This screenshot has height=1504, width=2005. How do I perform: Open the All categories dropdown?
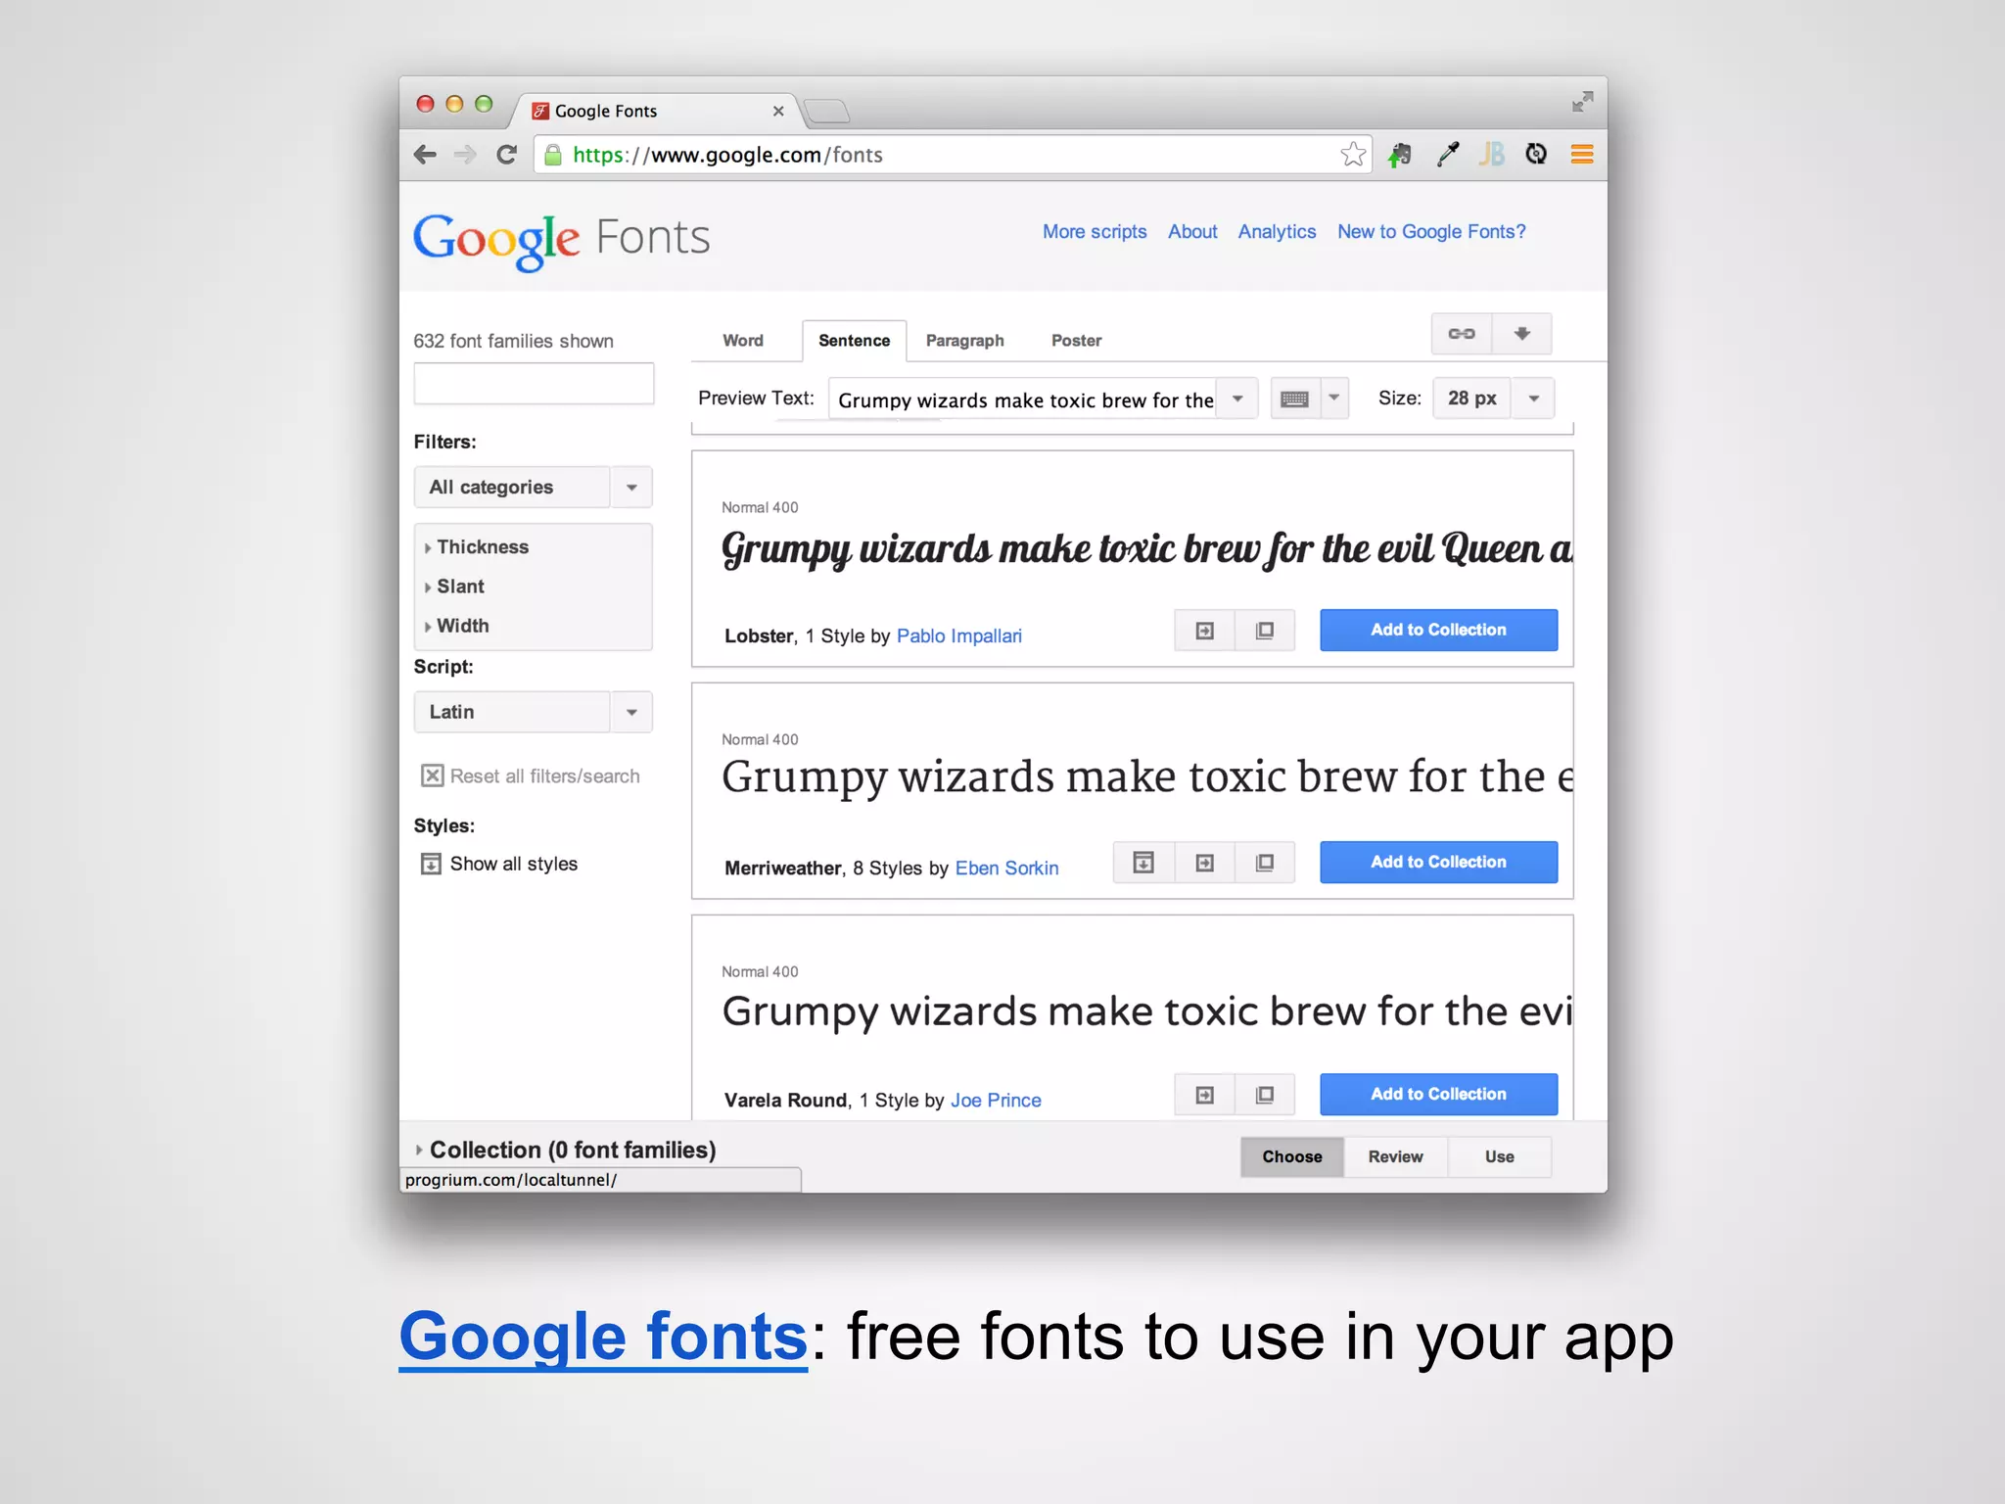[533, 488]
